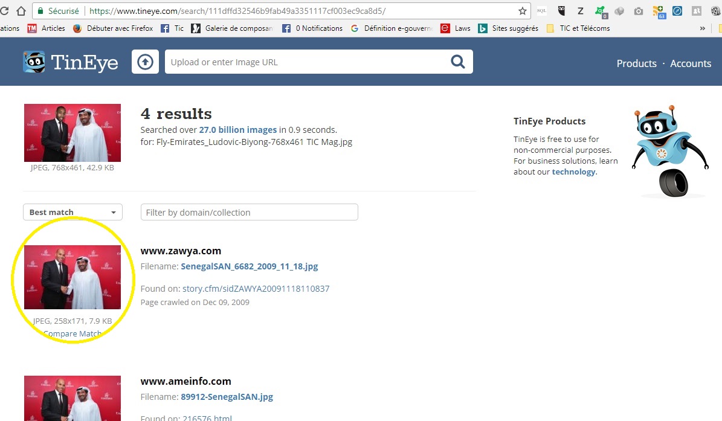Open the 0 Notifications Facebook bookmark
This screenshot has height=421, width=722.
click(x=312, y=28)
